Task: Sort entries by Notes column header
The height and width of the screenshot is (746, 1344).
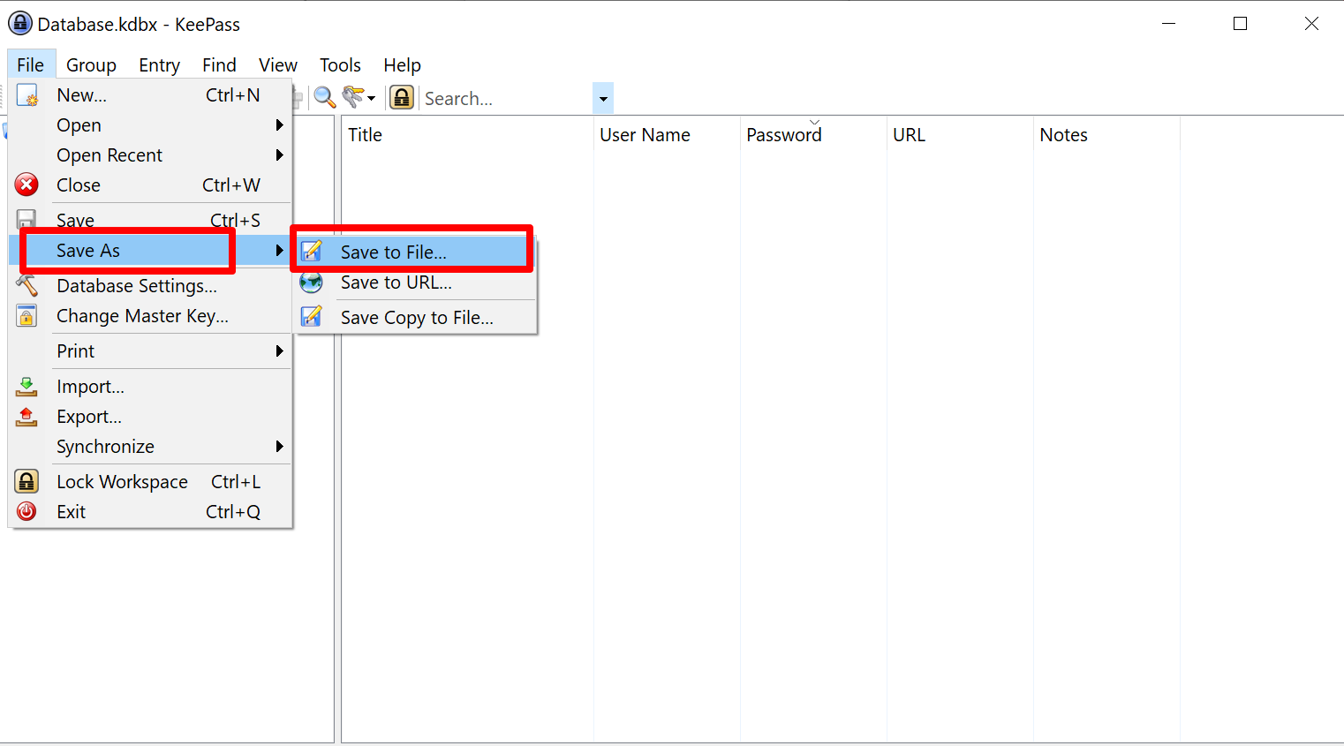Action: click(x=1106, y=135)
